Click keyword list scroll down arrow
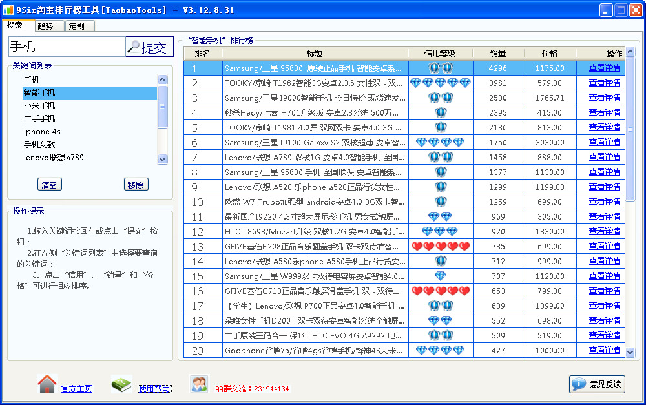 (163, 159)
